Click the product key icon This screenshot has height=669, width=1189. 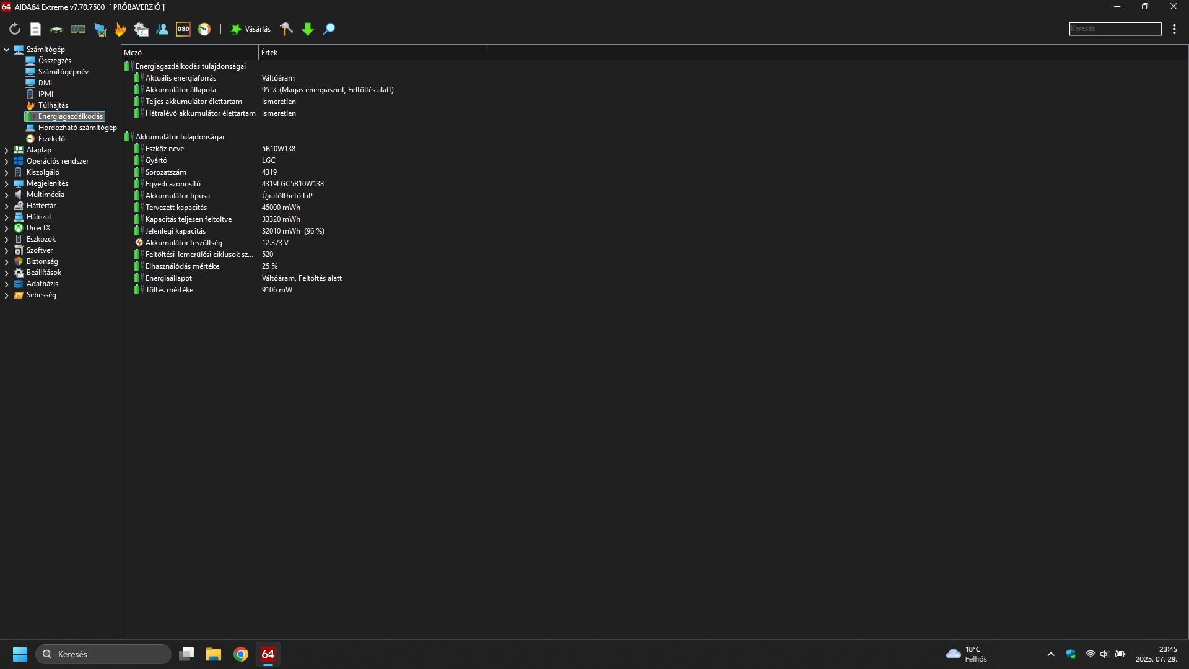click(286, 29)
